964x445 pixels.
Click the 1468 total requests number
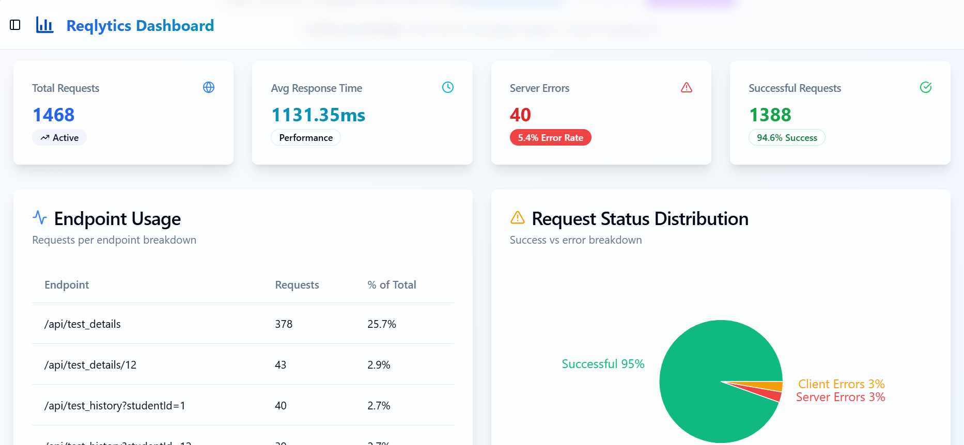[x=53, y=115]
